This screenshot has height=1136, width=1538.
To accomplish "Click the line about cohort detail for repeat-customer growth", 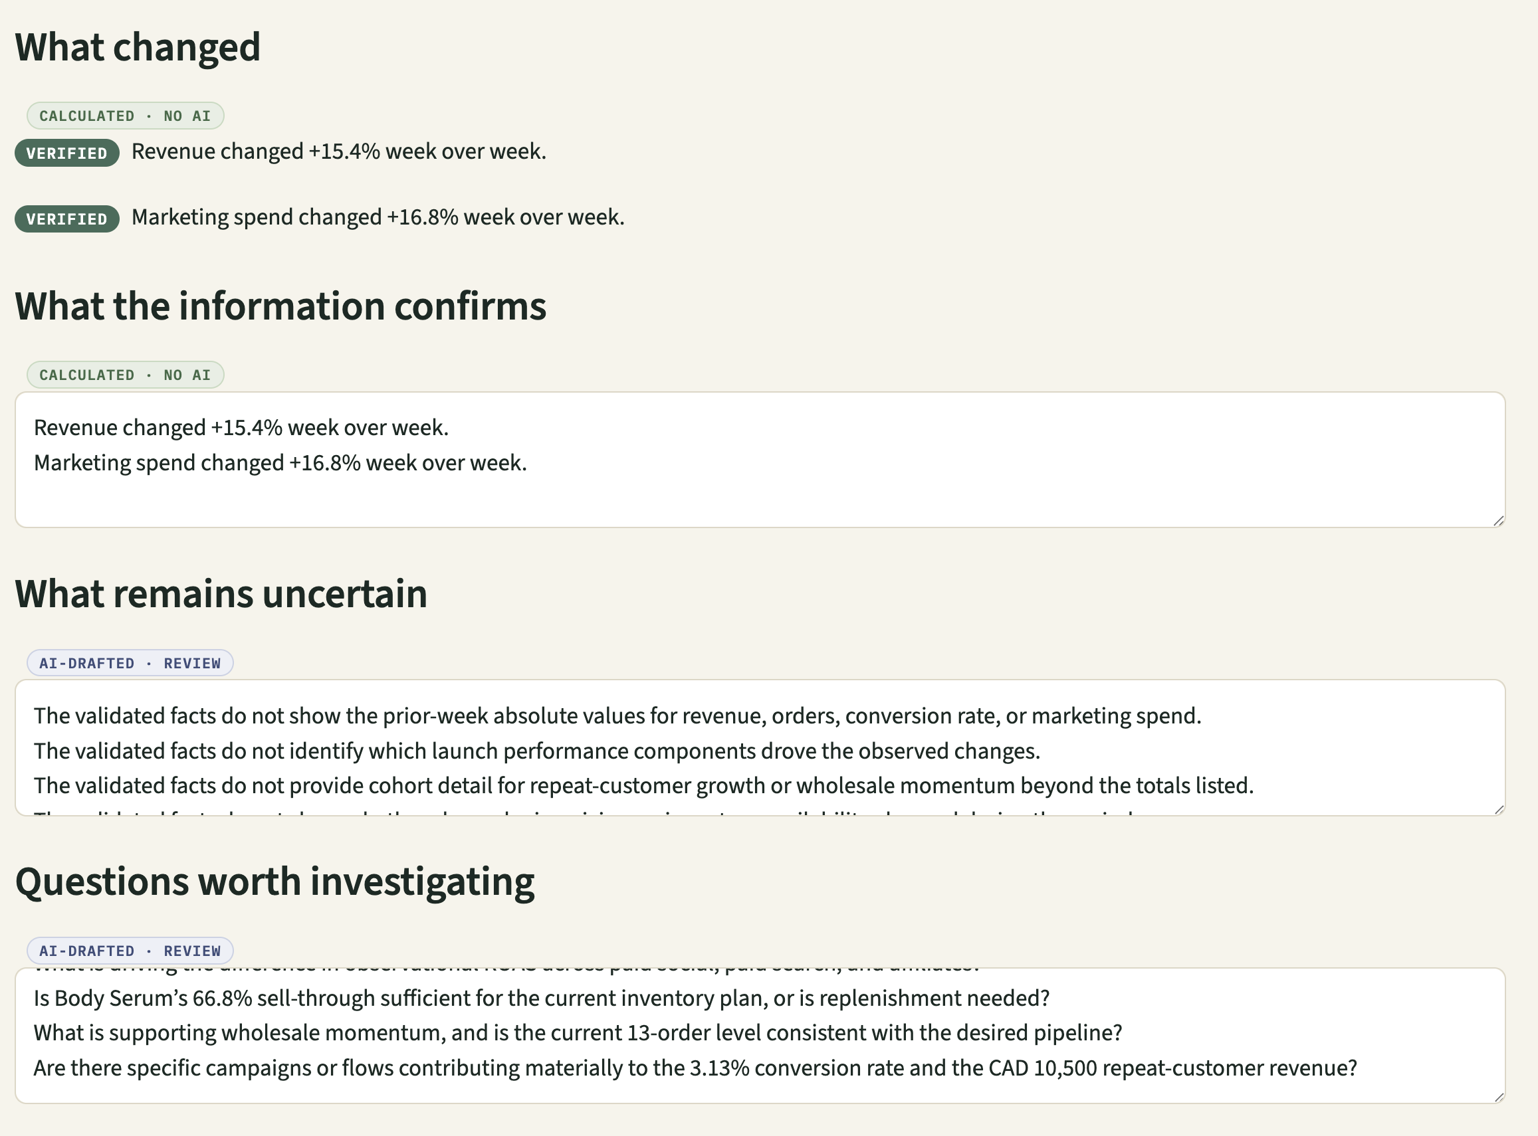I will [644, 785].
